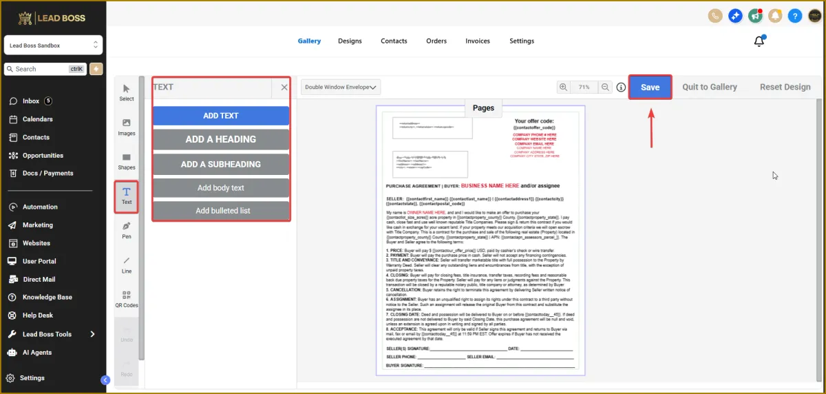Click Add body text button
Image resolution: width=826 pixels, height=394 pixels.
tap(221, 187)
